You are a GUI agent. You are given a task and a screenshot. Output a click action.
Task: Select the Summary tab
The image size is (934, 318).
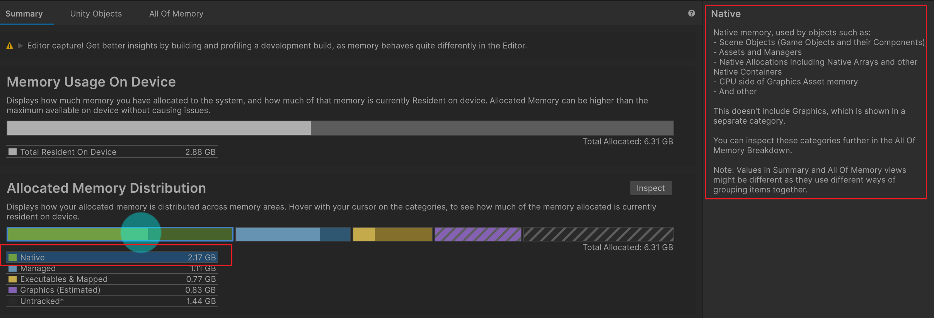click(x=24, y=14)
